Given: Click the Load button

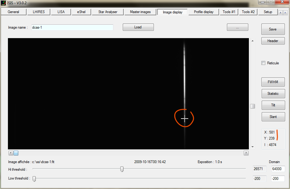Looking at the screenshot, I should tap(138, 27).
